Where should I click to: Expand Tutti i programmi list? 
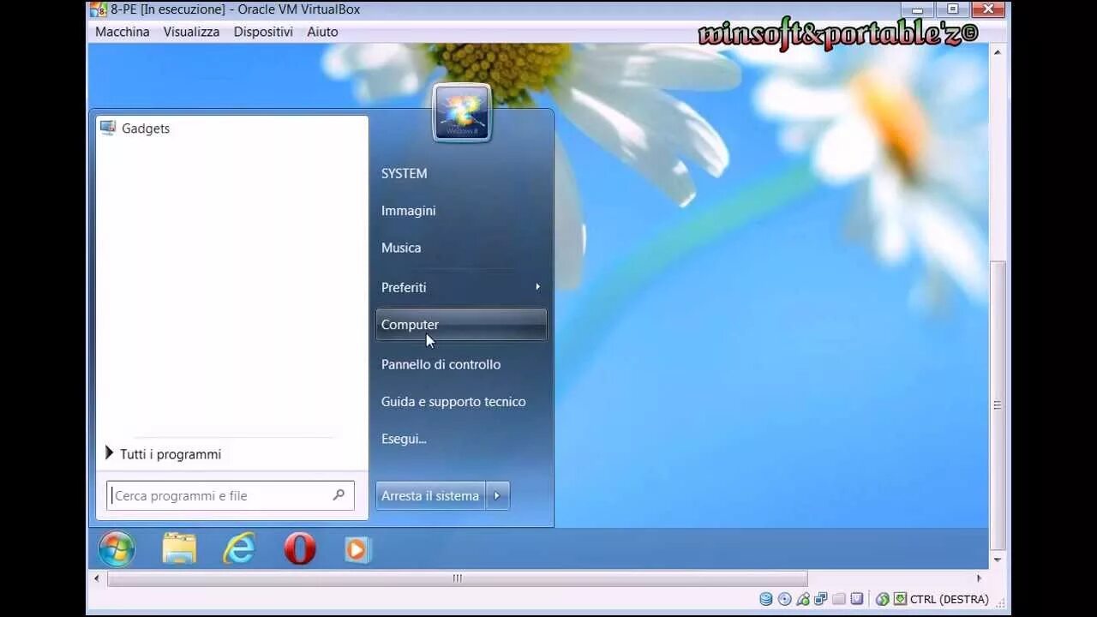(163, 454)
